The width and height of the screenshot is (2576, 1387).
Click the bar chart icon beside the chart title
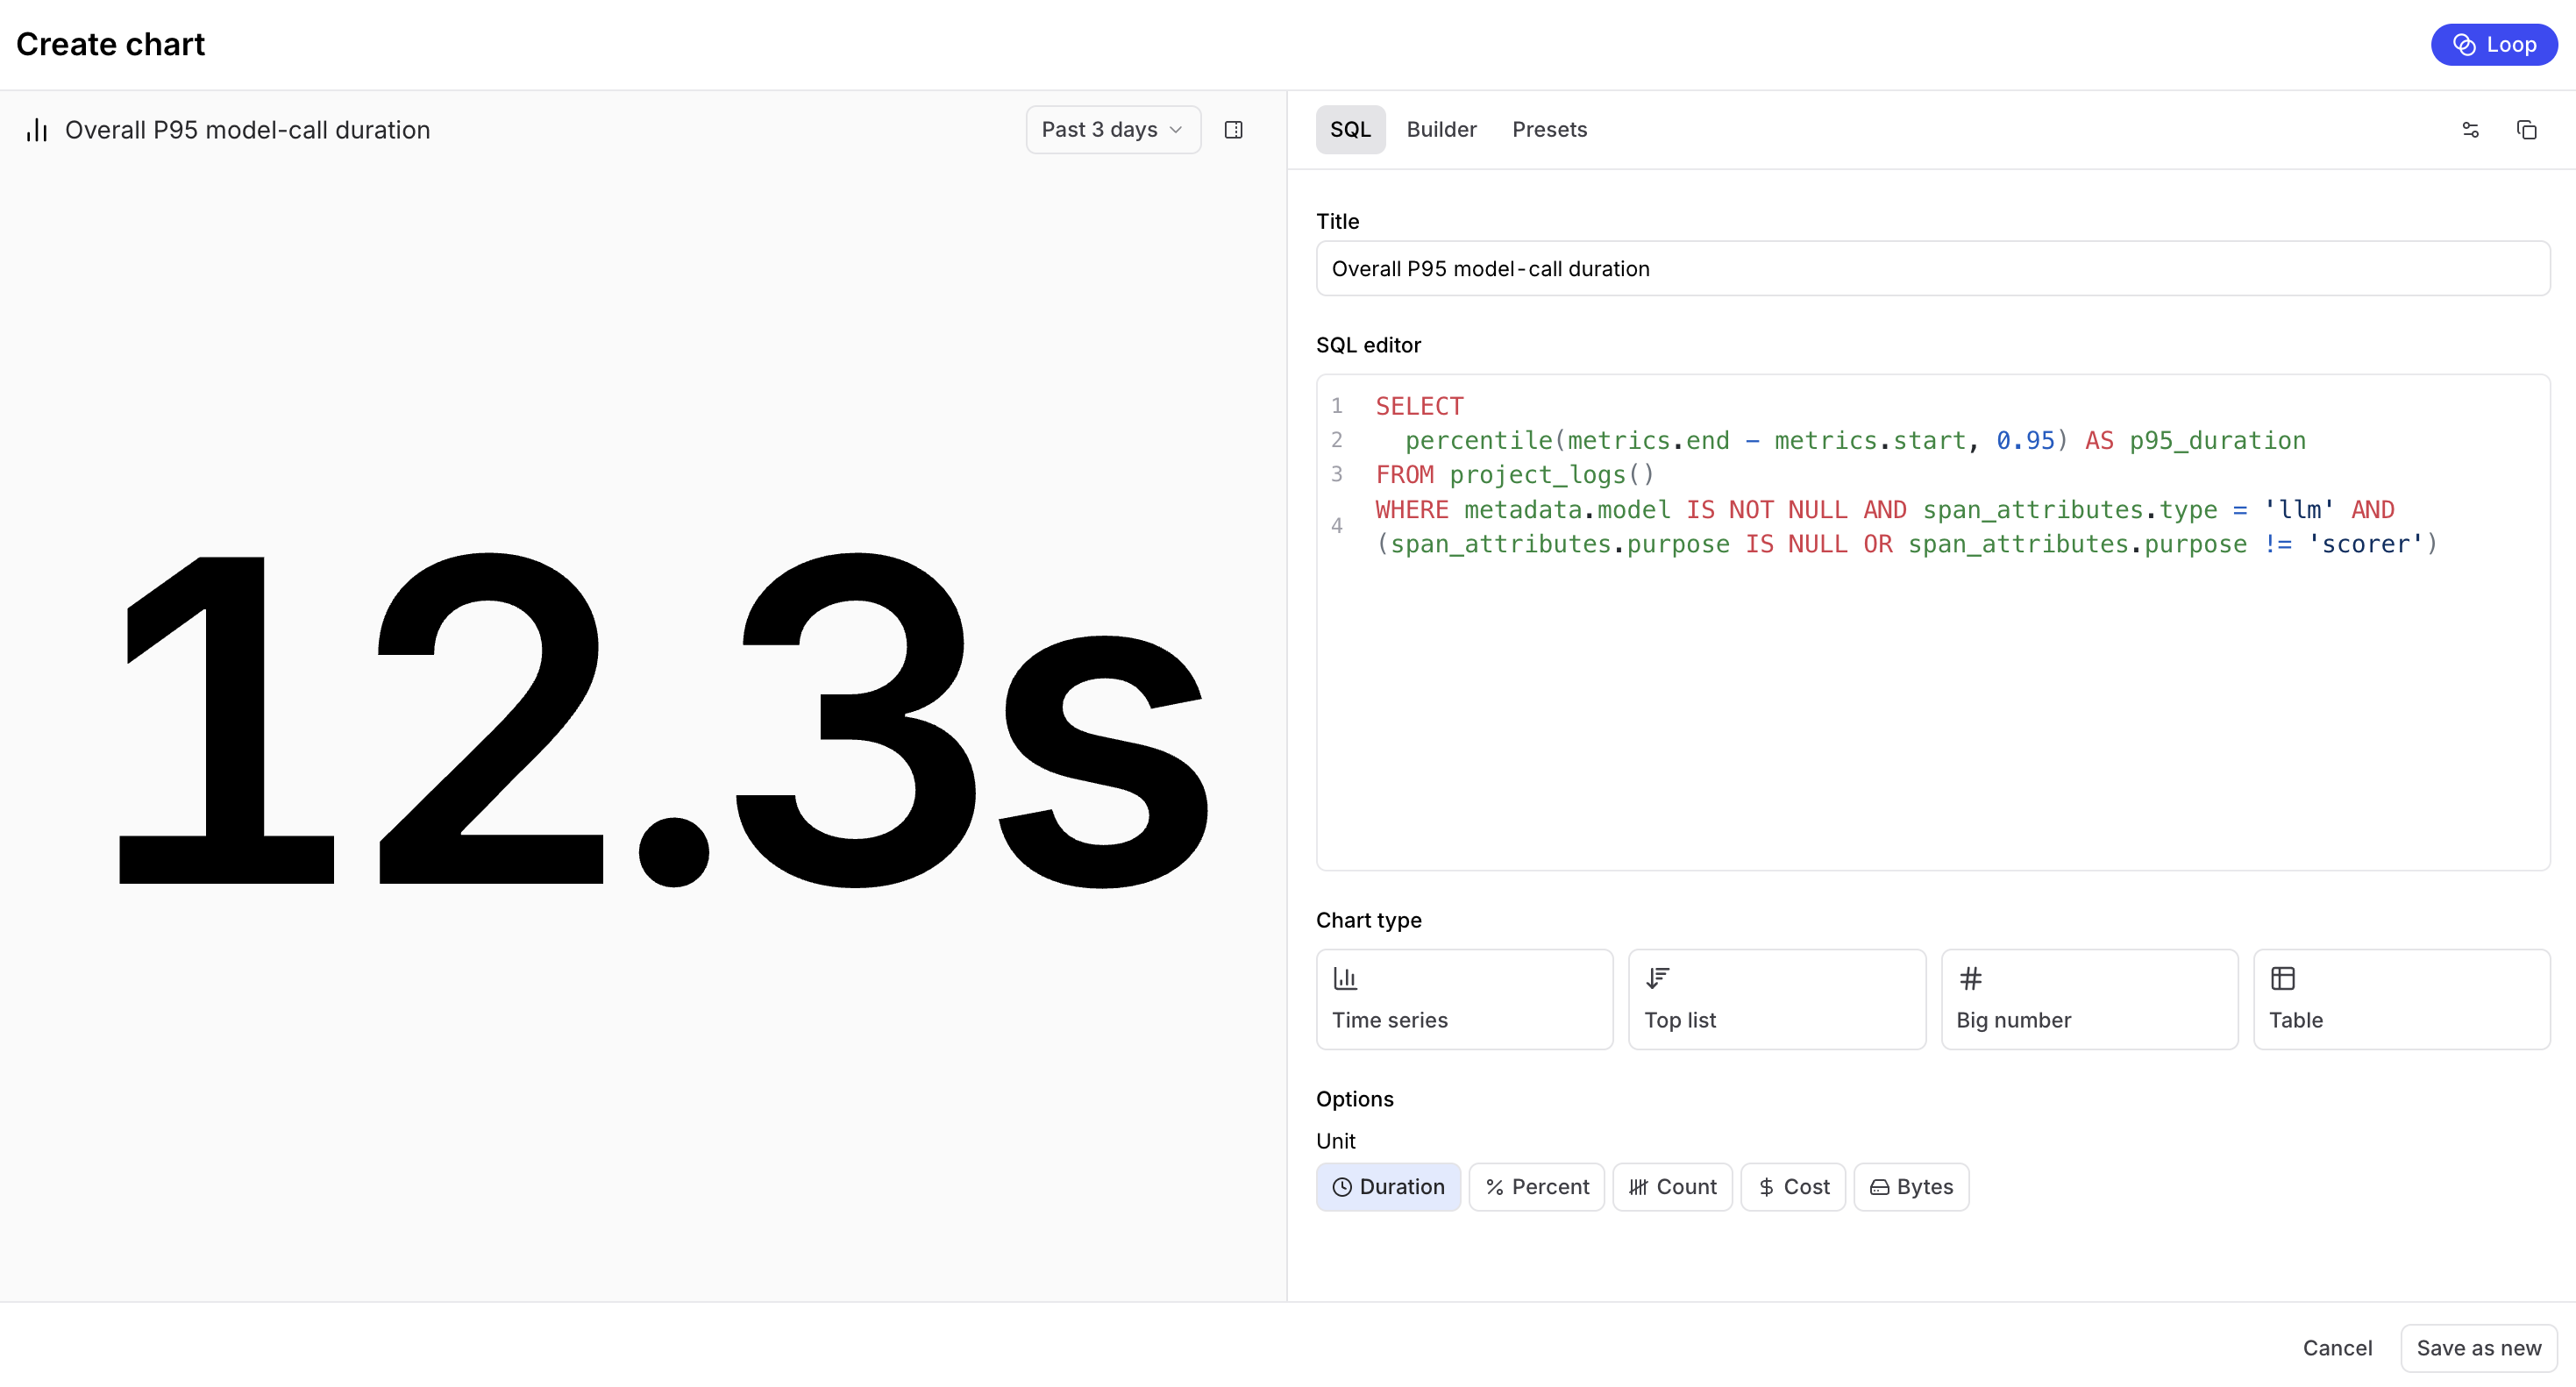(37, 130)
